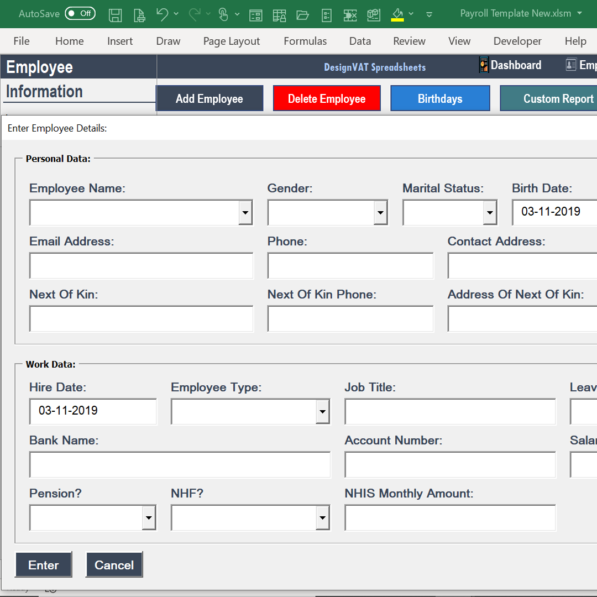597x597 pixels.
Task: Switch to the Developer ribbon tab
Action: (517, 41)
